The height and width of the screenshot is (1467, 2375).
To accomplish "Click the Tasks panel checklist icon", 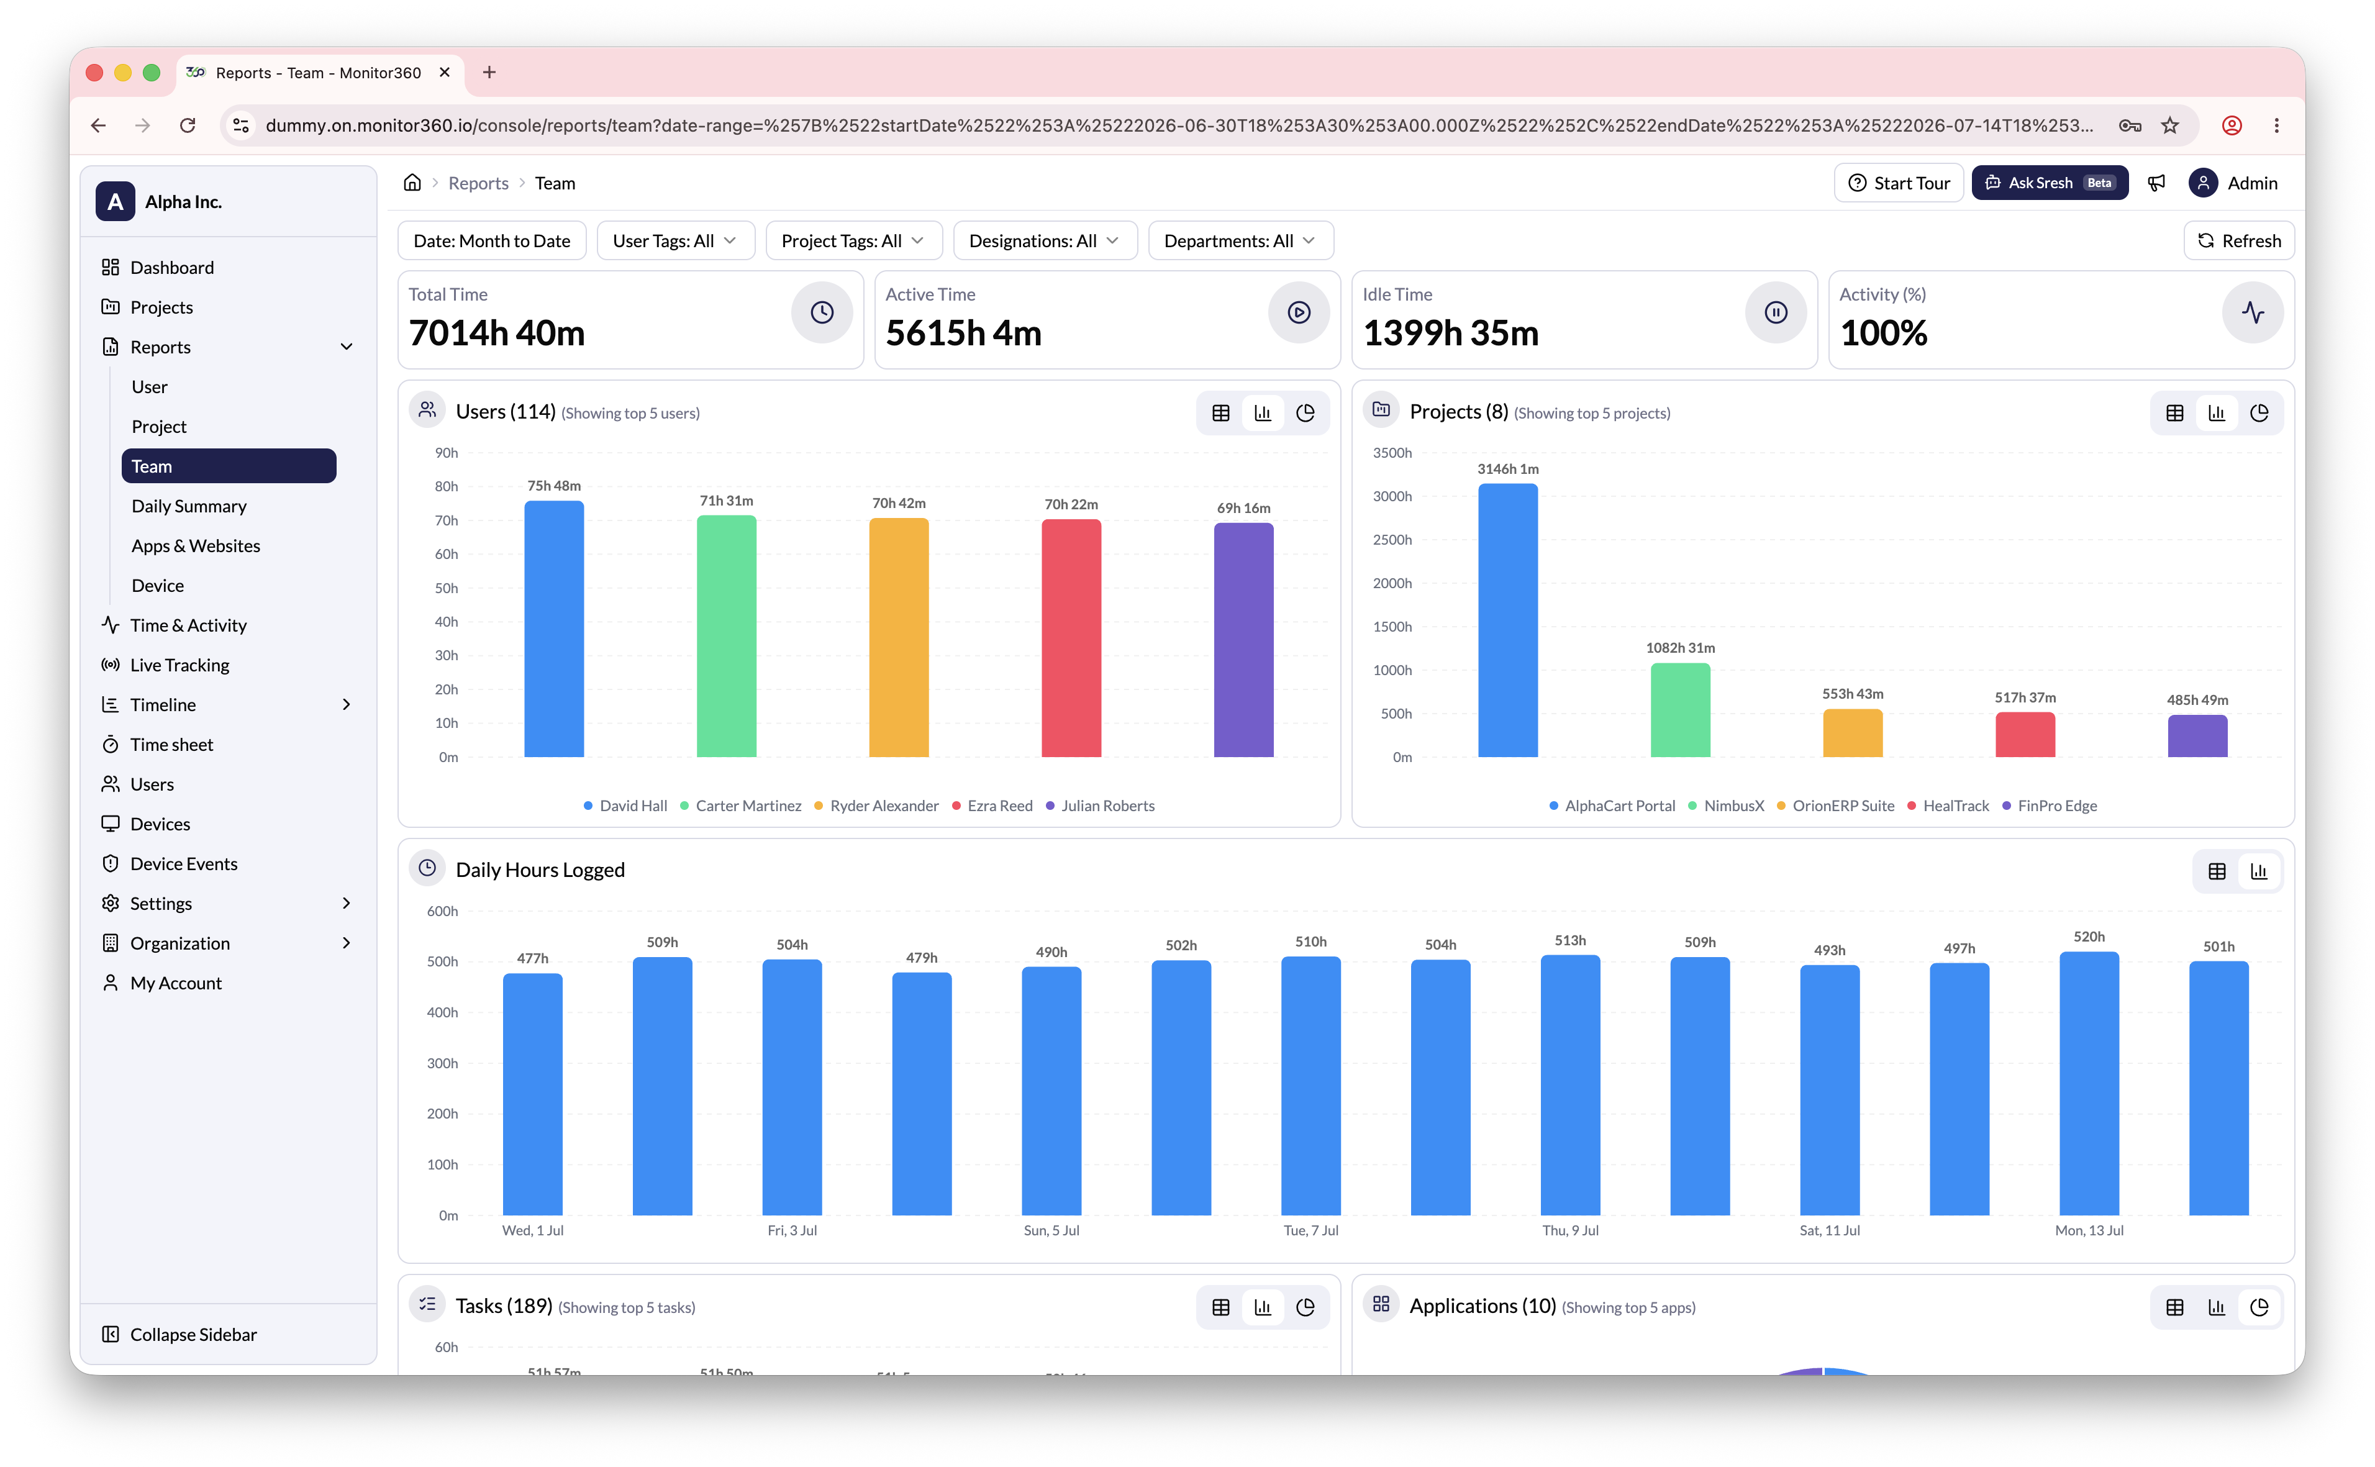I will [428, 1305].
